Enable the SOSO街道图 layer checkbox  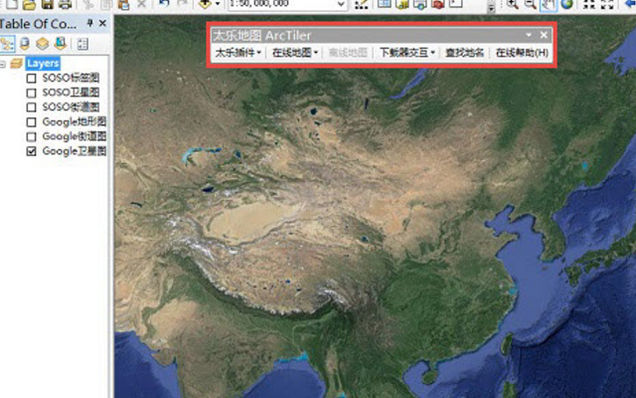(x=31, y=107)
